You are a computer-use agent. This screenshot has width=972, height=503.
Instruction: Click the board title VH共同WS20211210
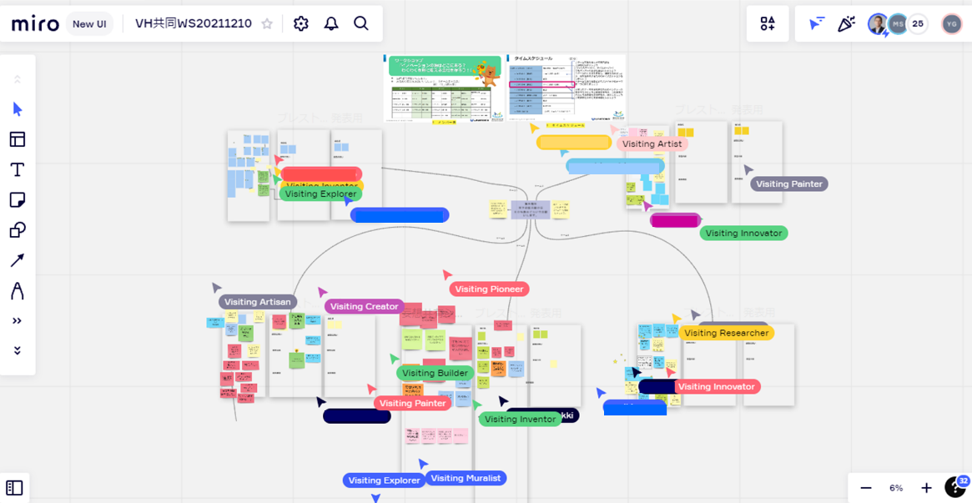tap(194, 23)
